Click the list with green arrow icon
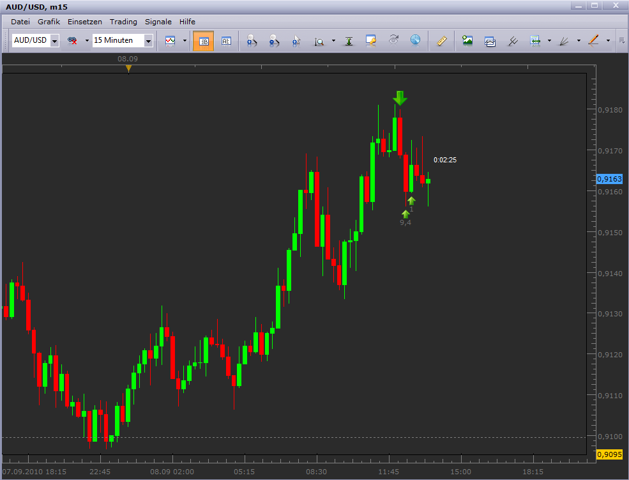The width and height of the screenshot is (629, 480). [535, 40]
